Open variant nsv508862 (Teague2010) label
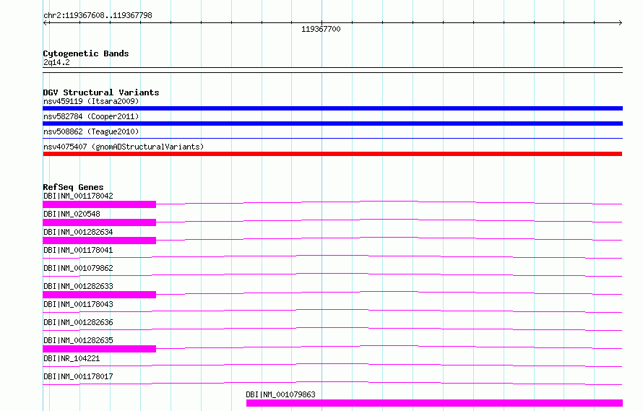This screenshot has width=643, height=411. [91, 131]
